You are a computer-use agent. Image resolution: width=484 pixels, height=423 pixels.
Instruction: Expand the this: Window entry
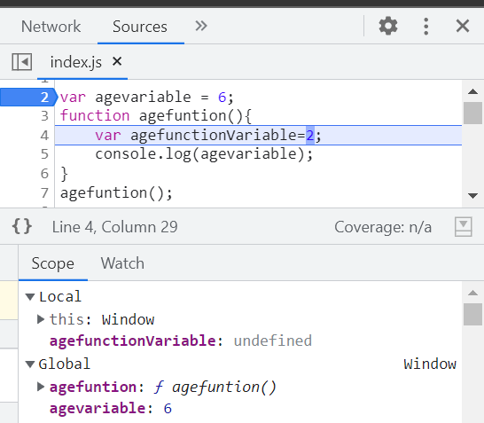41,319
